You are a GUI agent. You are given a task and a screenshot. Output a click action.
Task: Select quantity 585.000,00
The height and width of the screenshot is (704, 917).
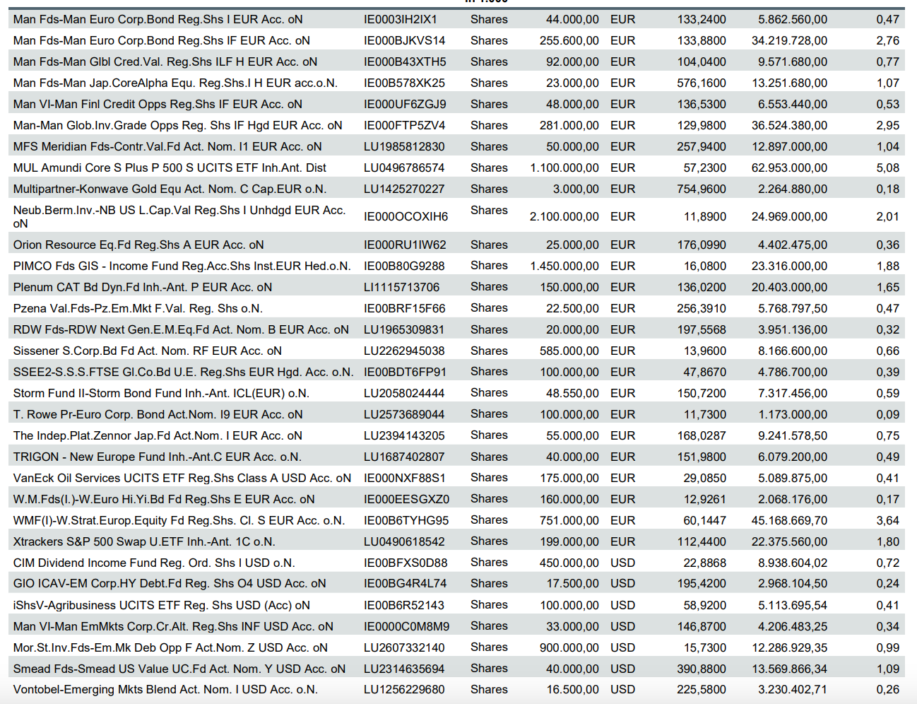click(569, 351)
